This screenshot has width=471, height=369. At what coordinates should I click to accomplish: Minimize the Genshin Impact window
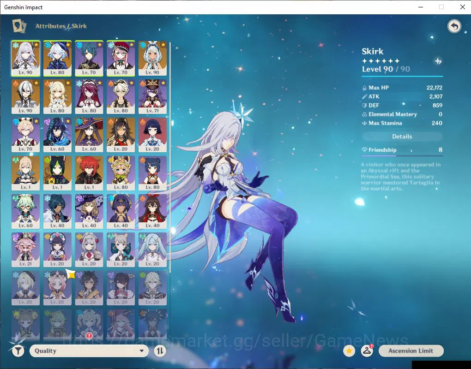[421, 7]
